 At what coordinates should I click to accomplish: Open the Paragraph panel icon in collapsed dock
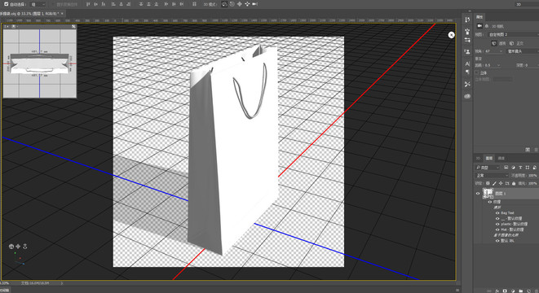(x=467, y=72)
